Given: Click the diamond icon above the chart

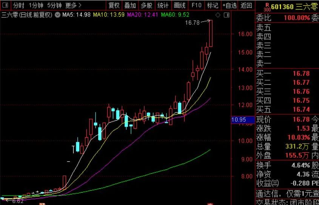Looking at the screenshot, I should (x=218, y=15).
